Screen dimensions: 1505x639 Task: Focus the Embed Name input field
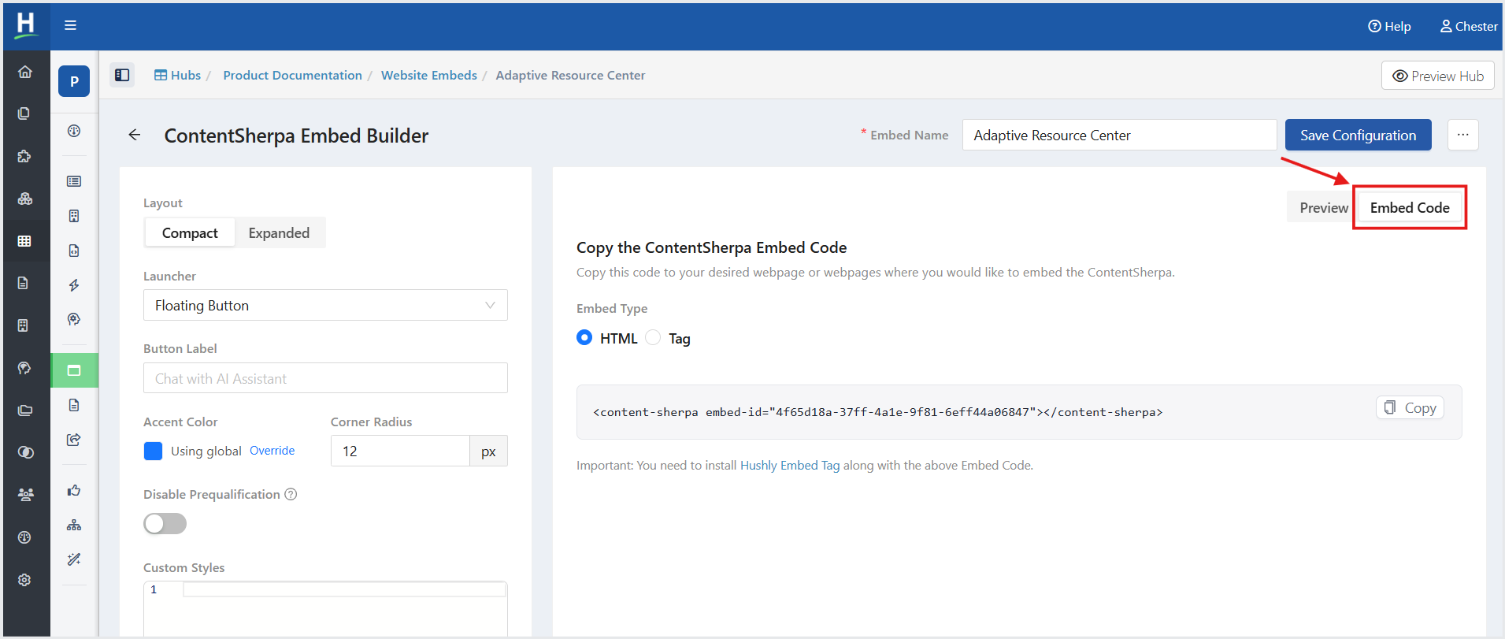point(1119,135)
